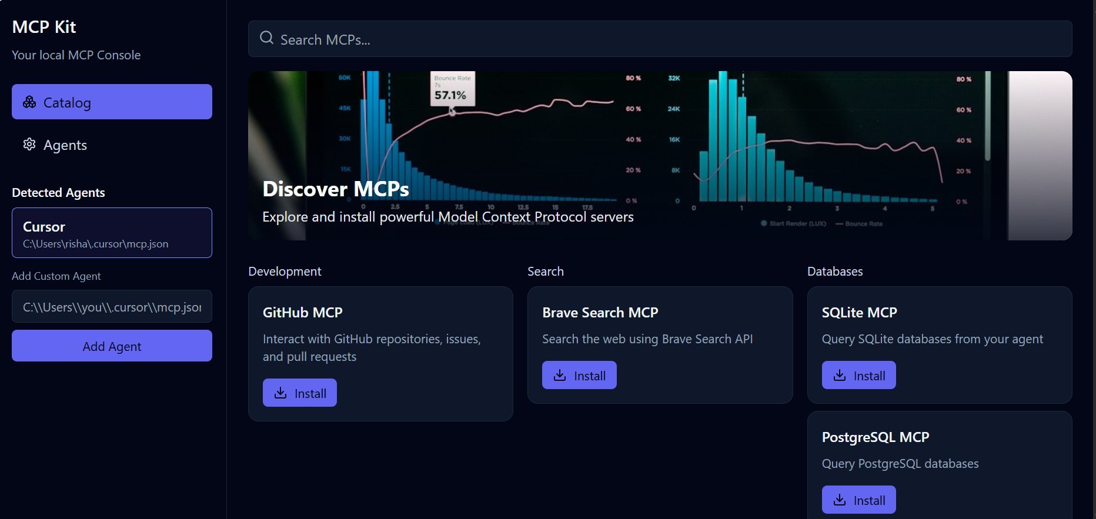Screen dimensions: 1096x519
Task: Open the GitHub MCP card title
Action: (x=302, y=313)
